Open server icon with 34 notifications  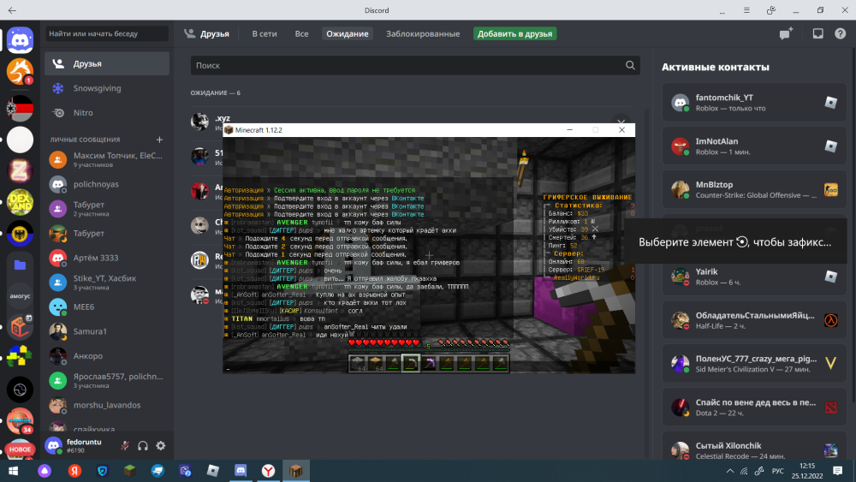tap(21, 420)
